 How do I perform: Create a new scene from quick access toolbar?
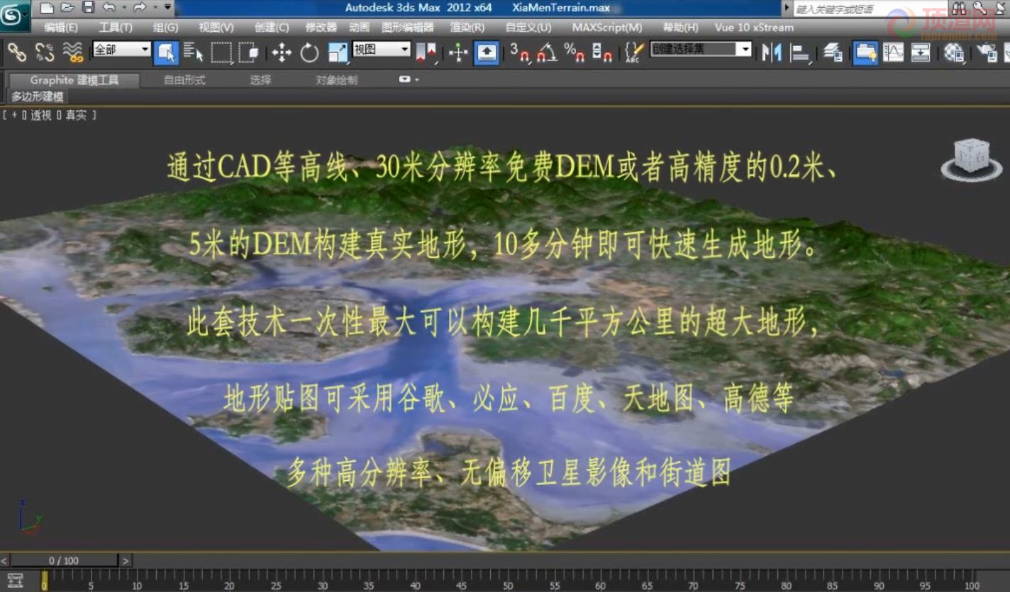[46, 8]
